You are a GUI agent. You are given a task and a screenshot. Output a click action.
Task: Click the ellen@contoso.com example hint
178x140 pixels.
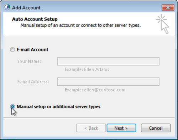95,90
